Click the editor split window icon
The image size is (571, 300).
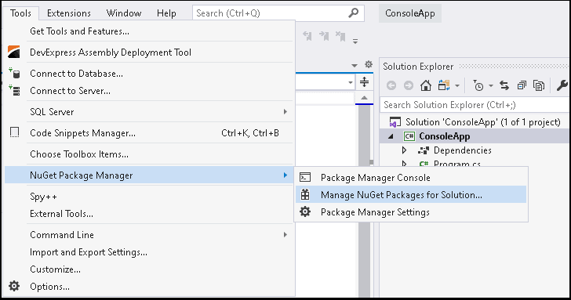[364, 81]
